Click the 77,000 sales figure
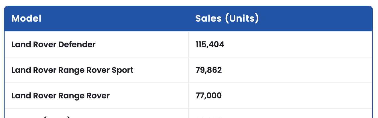The width and height of the screenshot is (378, 118). point(208,96)
